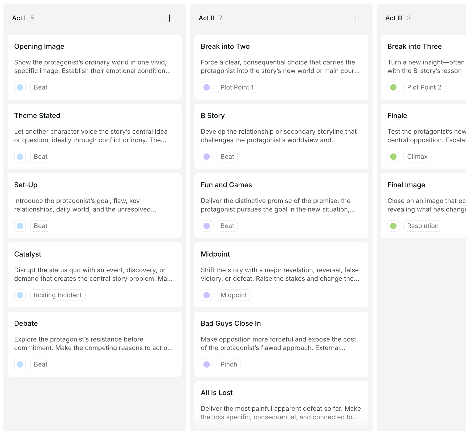The image size is (466, 431).
Task: Click the Midpoint card description text
Action: click(280, 274)
